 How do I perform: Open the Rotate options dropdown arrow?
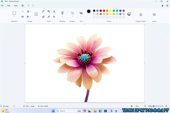point(31,11)
